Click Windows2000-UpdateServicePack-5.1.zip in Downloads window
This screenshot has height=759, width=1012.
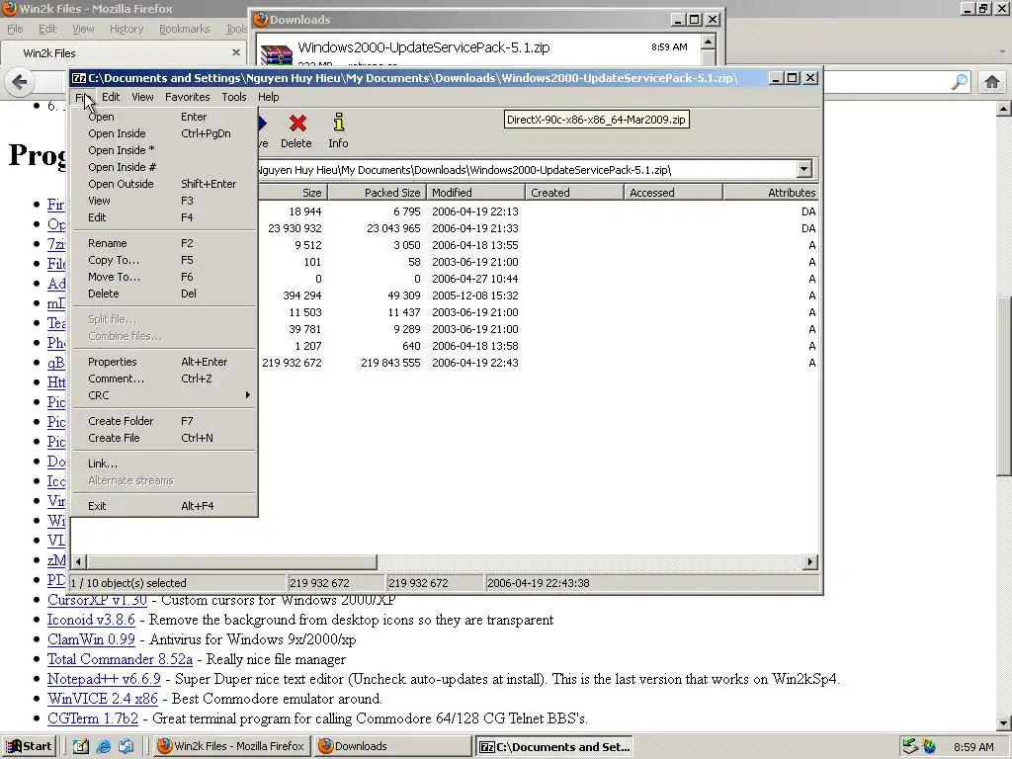click(x=423, y=47)
